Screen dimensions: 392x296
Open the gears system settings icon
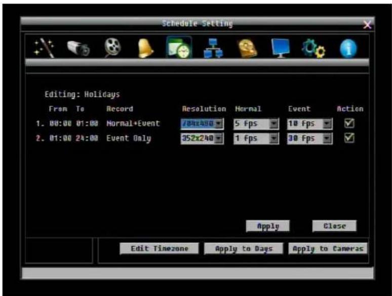tap(313, 49)
